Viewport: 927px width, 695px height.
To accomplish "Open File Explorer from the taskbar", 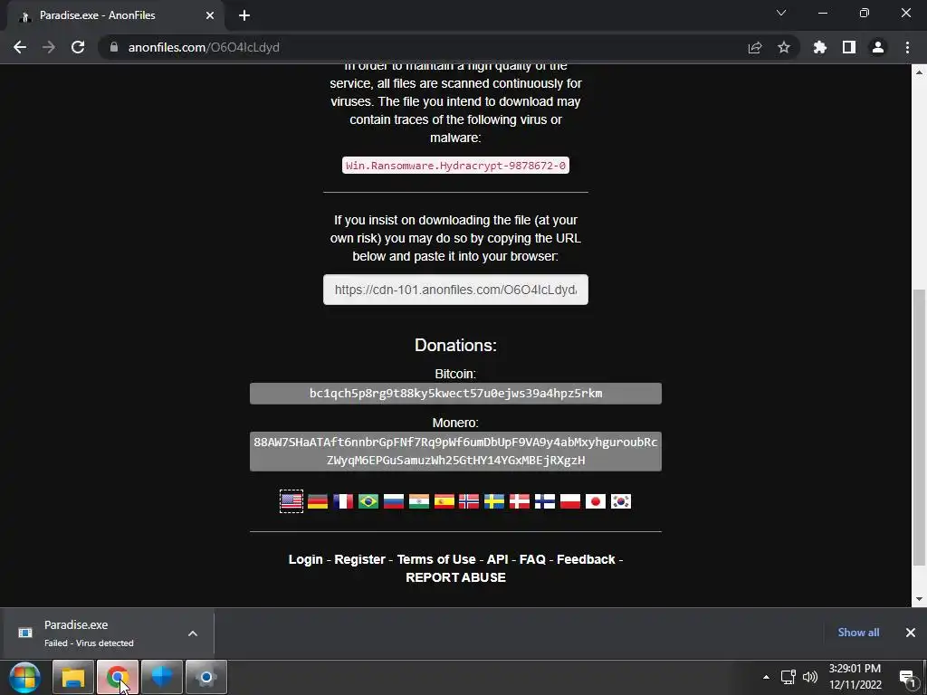I will pyautogui.click(x=73, y=677).
